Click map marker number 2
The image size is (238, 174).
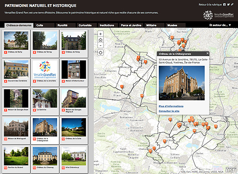tap(122, 87)
